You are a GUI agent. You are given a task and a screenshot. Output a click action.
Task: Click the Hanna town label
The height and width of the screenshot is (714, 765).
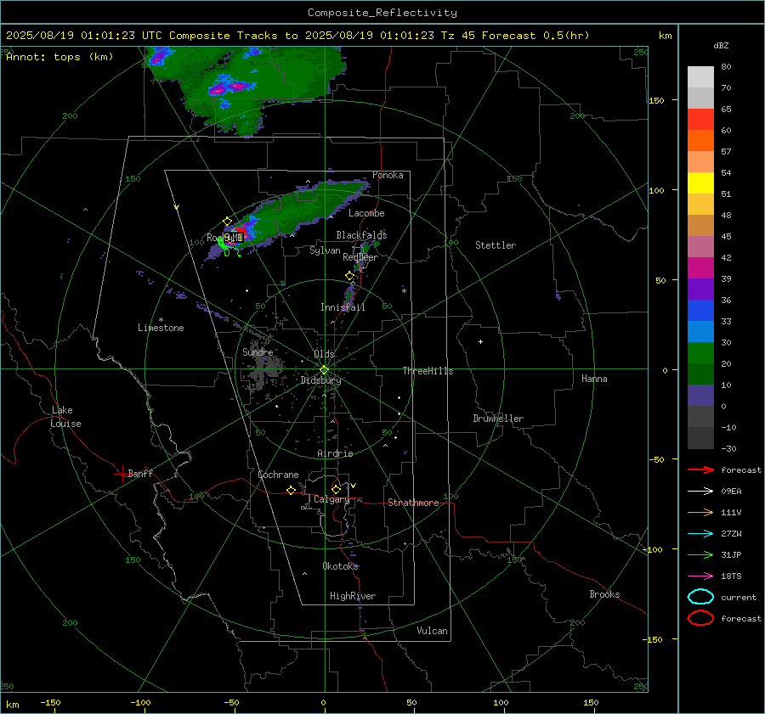point(594,379)
